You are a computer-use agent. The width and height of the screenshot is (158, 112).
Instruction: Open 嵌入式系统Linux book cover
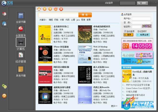point(85,75)
